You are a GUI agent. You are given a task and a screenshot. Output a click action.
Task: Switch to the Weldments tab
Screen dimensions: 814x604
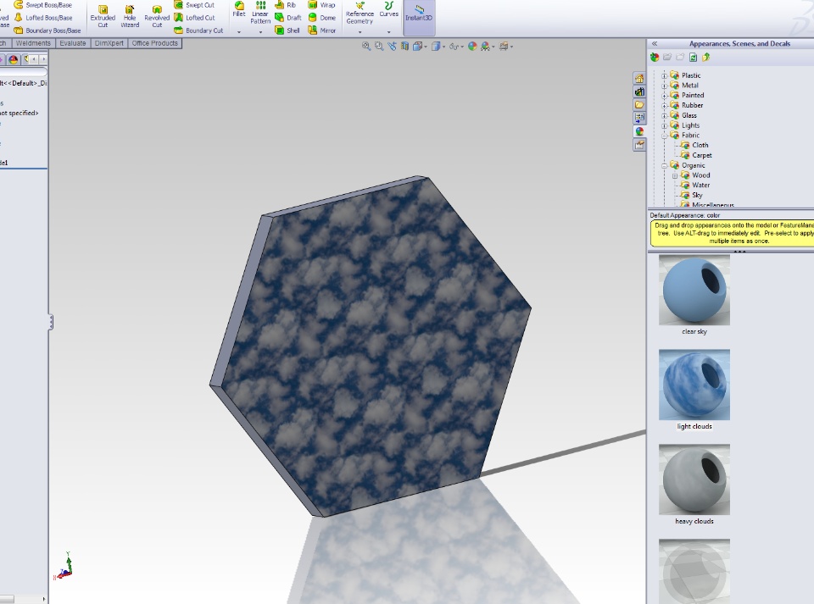(33, 43)
